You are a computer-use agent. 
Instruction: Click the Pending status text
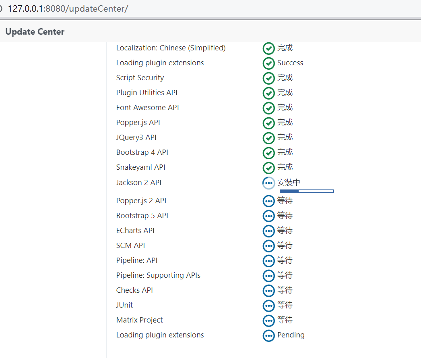(291, 335)
